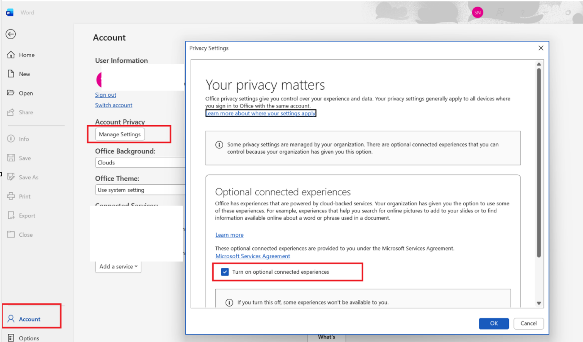Click the Export item in sidebar
This screenshot has width=583, height=342.
[21, 216]
